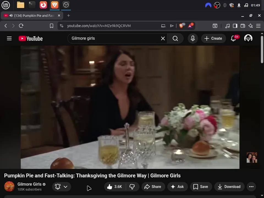Image resolution: width=264 pixels, height=198 pixels.
Task: Click the Share button
Action: point(153,186)
